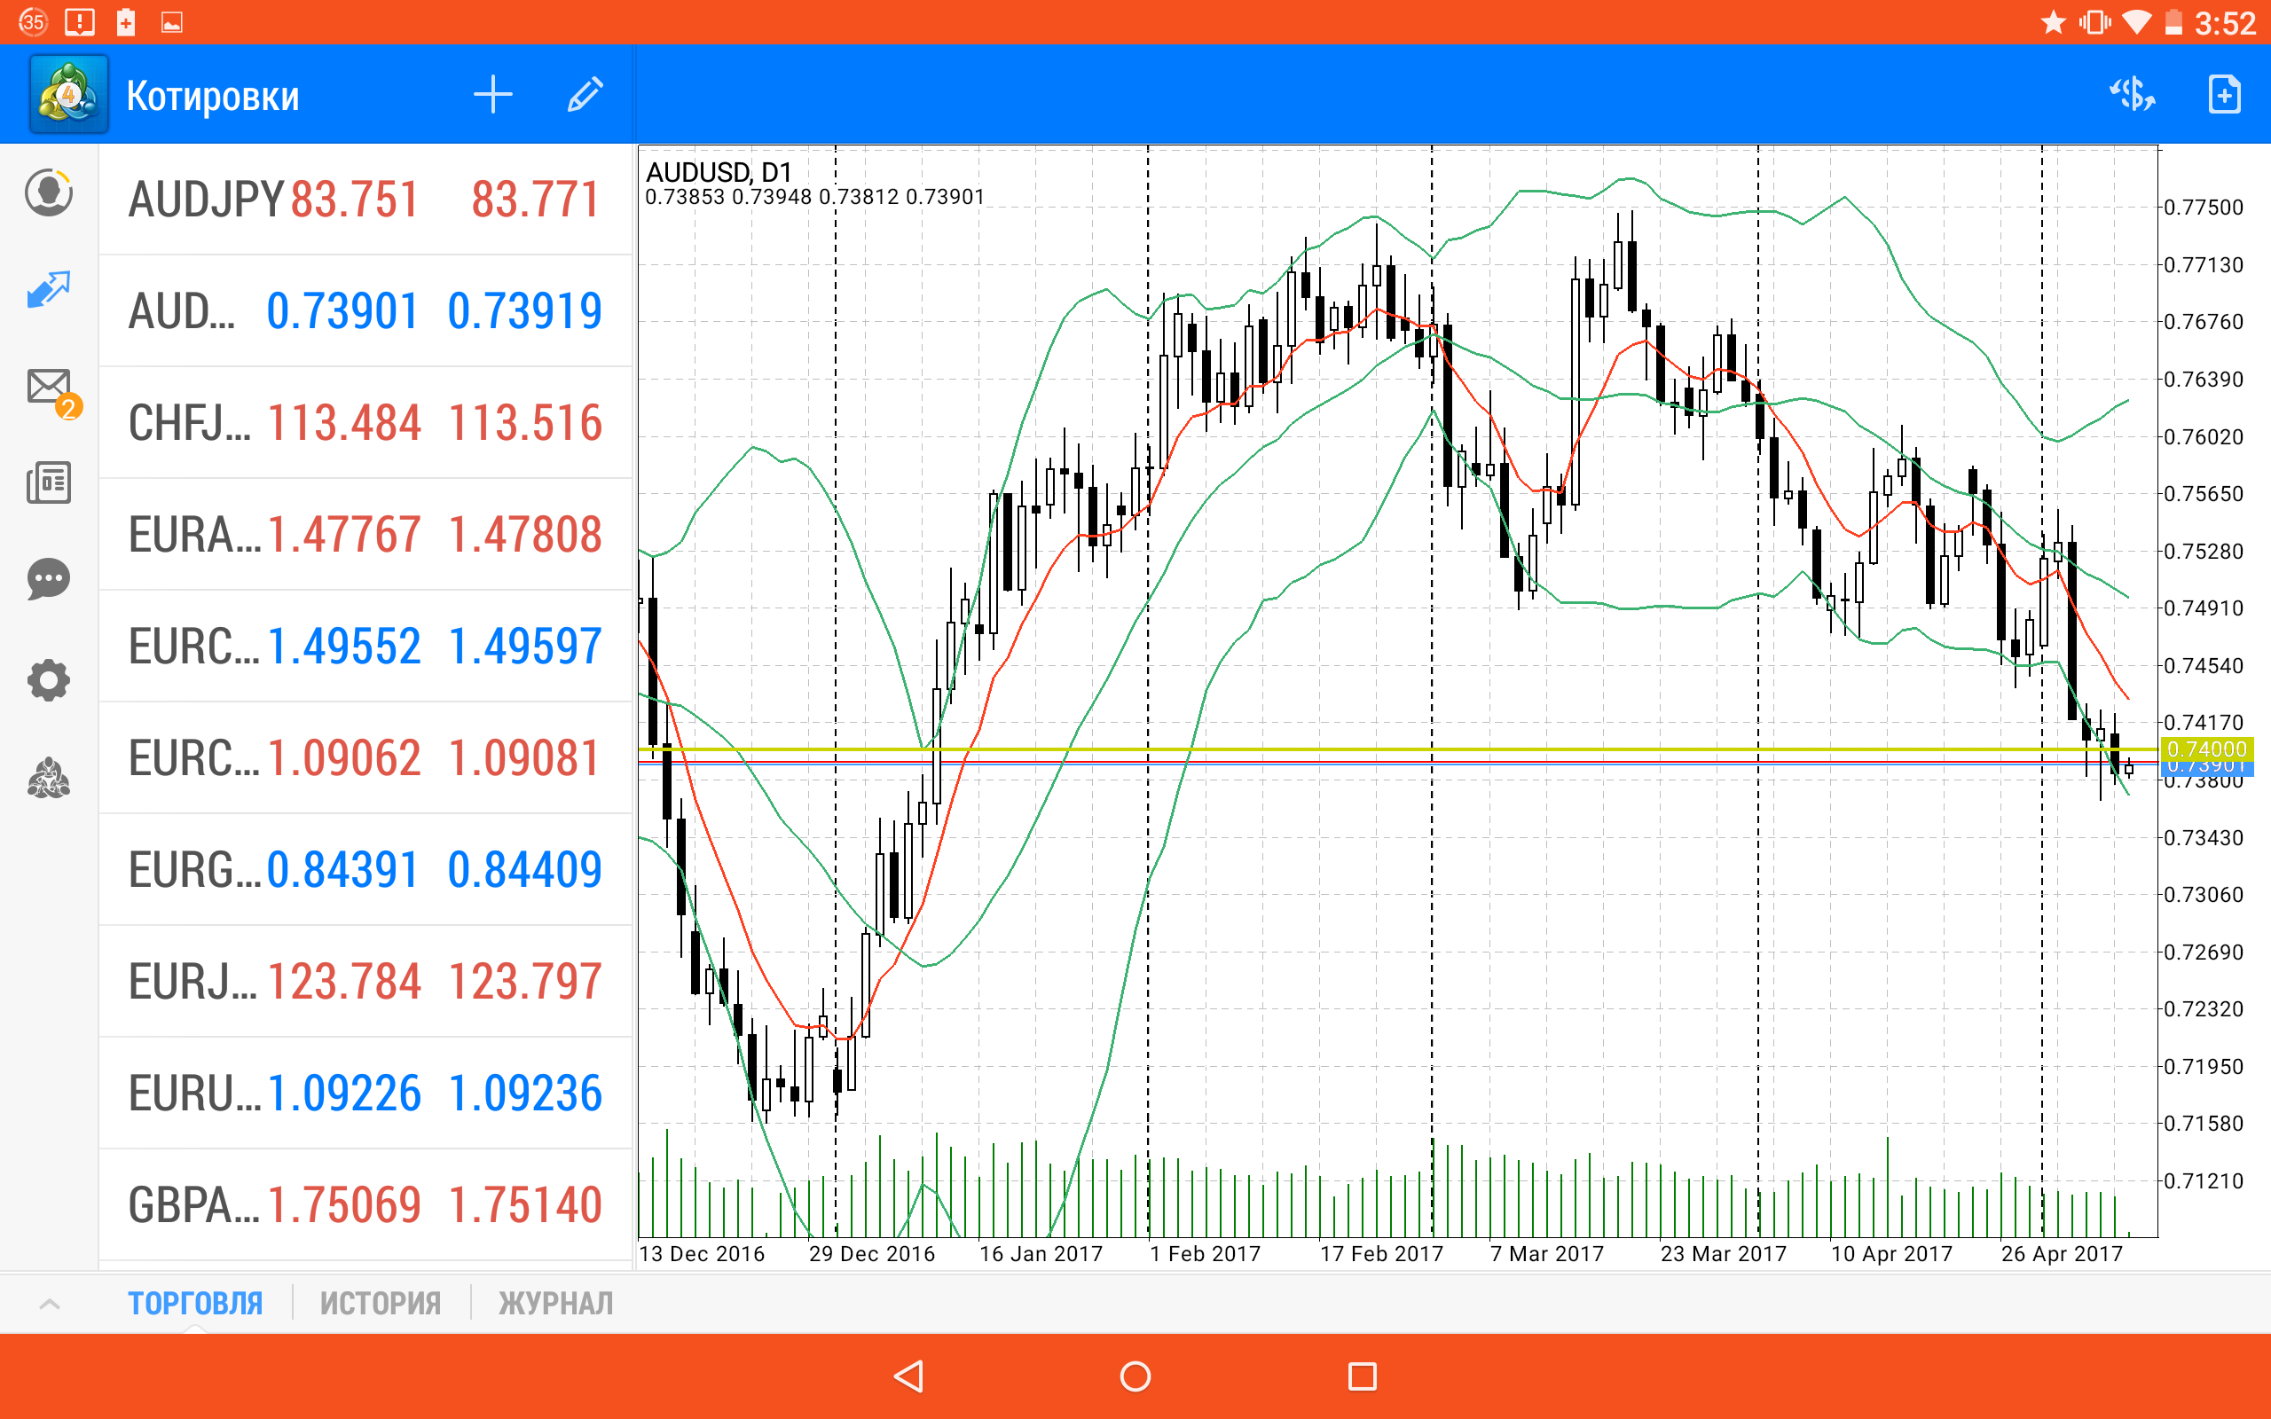Switch to the ИСТОРИЯ tab

click(380, 1304)
